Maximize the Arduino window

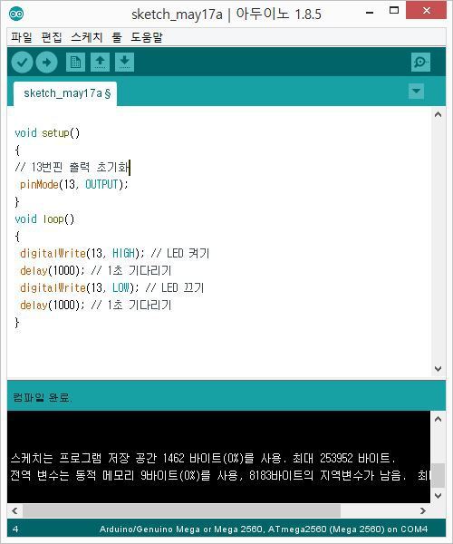pos(394,10)
